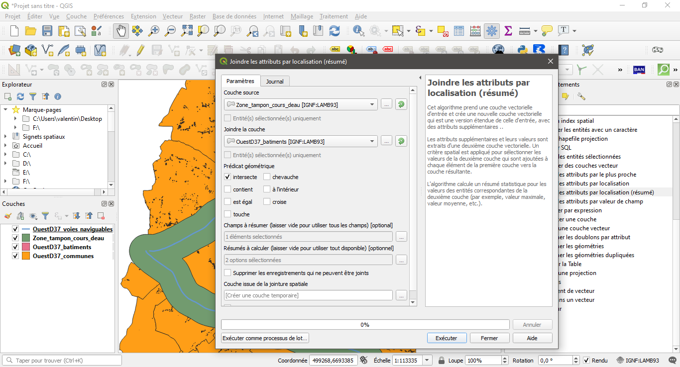Click browse button for Champs à résumer

click(401, 237)
